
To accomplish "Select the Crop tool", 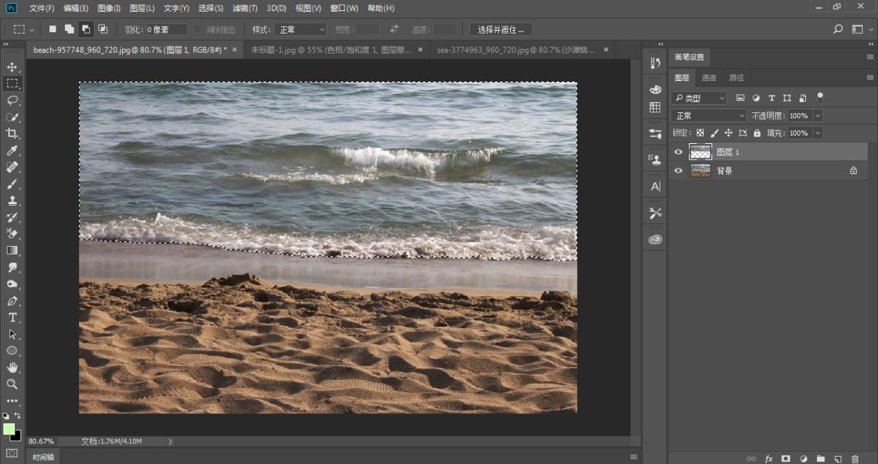I will [x=12, y=134].
